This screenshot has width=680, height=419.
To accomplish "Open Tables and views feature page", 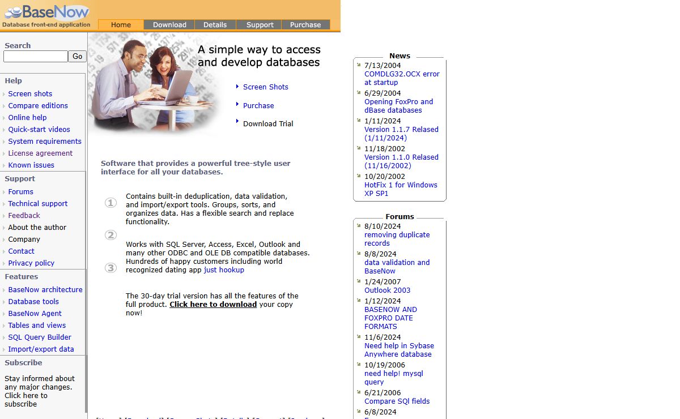I will coord(37,326).
